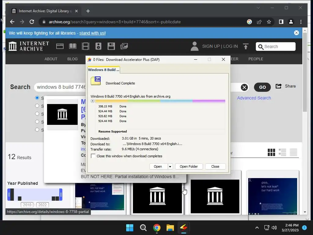This screenshot has width=313, height=235.
Task: Open Windows Start menu
Action: pos(130,228)
